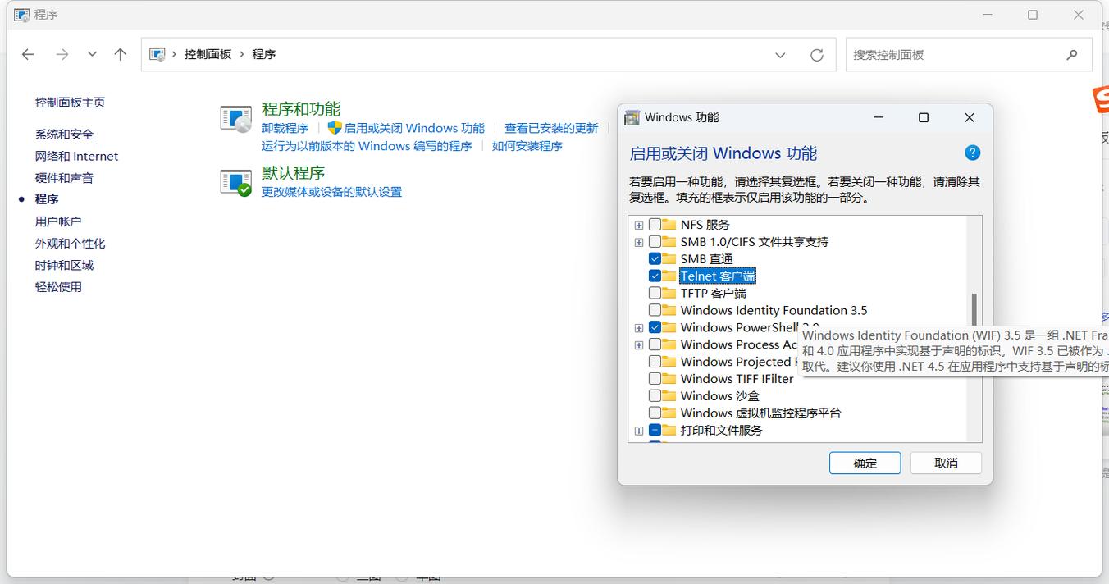Open 用户帐户 category
Image resolution: width=1109 pixels, height=584 pixels.
tap(58, 221)
